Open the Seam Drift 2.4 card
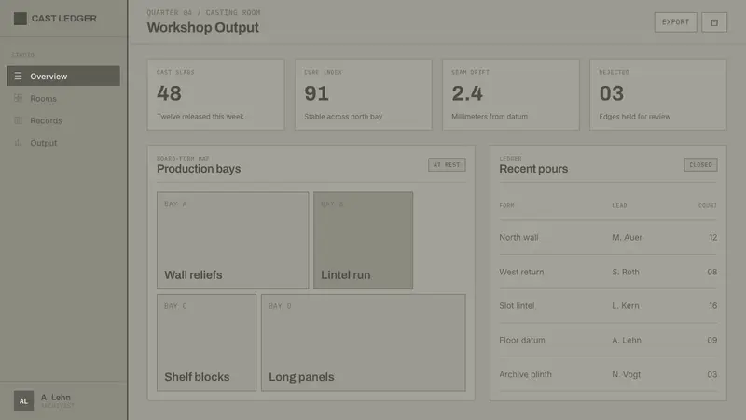The height and width of the screenshot is (420, 746). tap(511, 94)
